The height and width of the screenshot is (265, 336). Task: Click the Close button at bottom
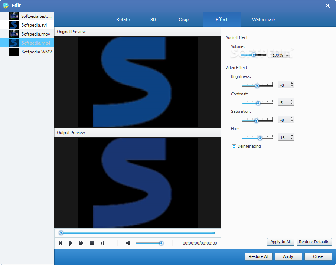[x=318, y=256]
